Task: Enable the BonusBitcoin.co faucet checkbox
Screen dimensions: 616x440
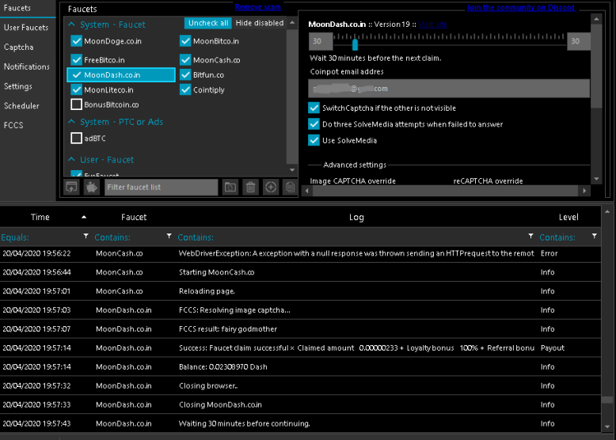Action: click(77, 104)
